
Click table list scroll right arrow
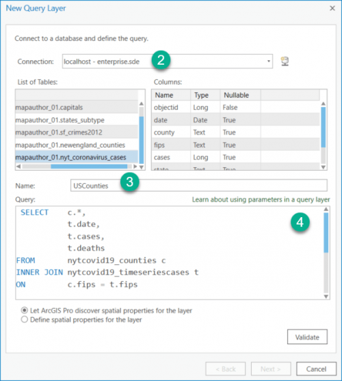click(x=135, y=167)
